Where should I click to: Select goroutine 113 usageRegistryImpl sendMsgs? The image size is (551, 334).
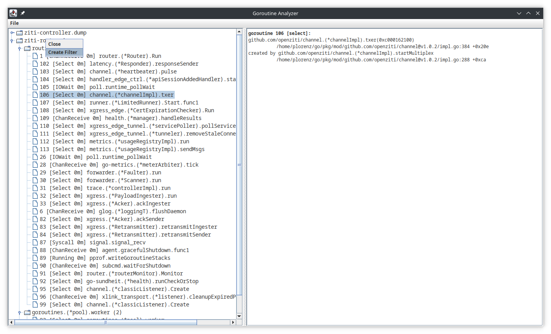click(x=122, y=149)
